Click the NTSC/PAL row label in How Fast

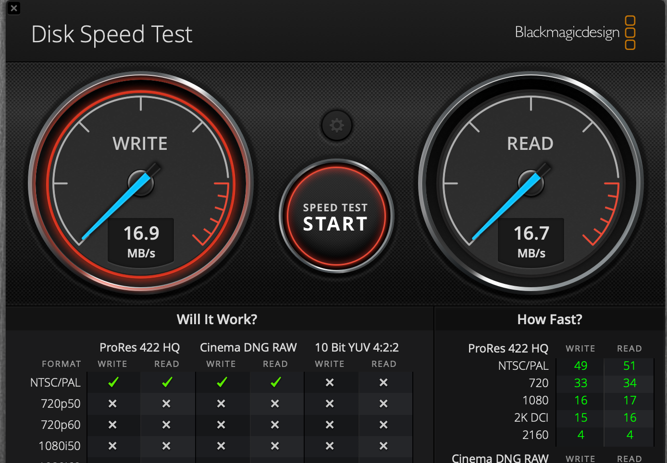point(523,366)
